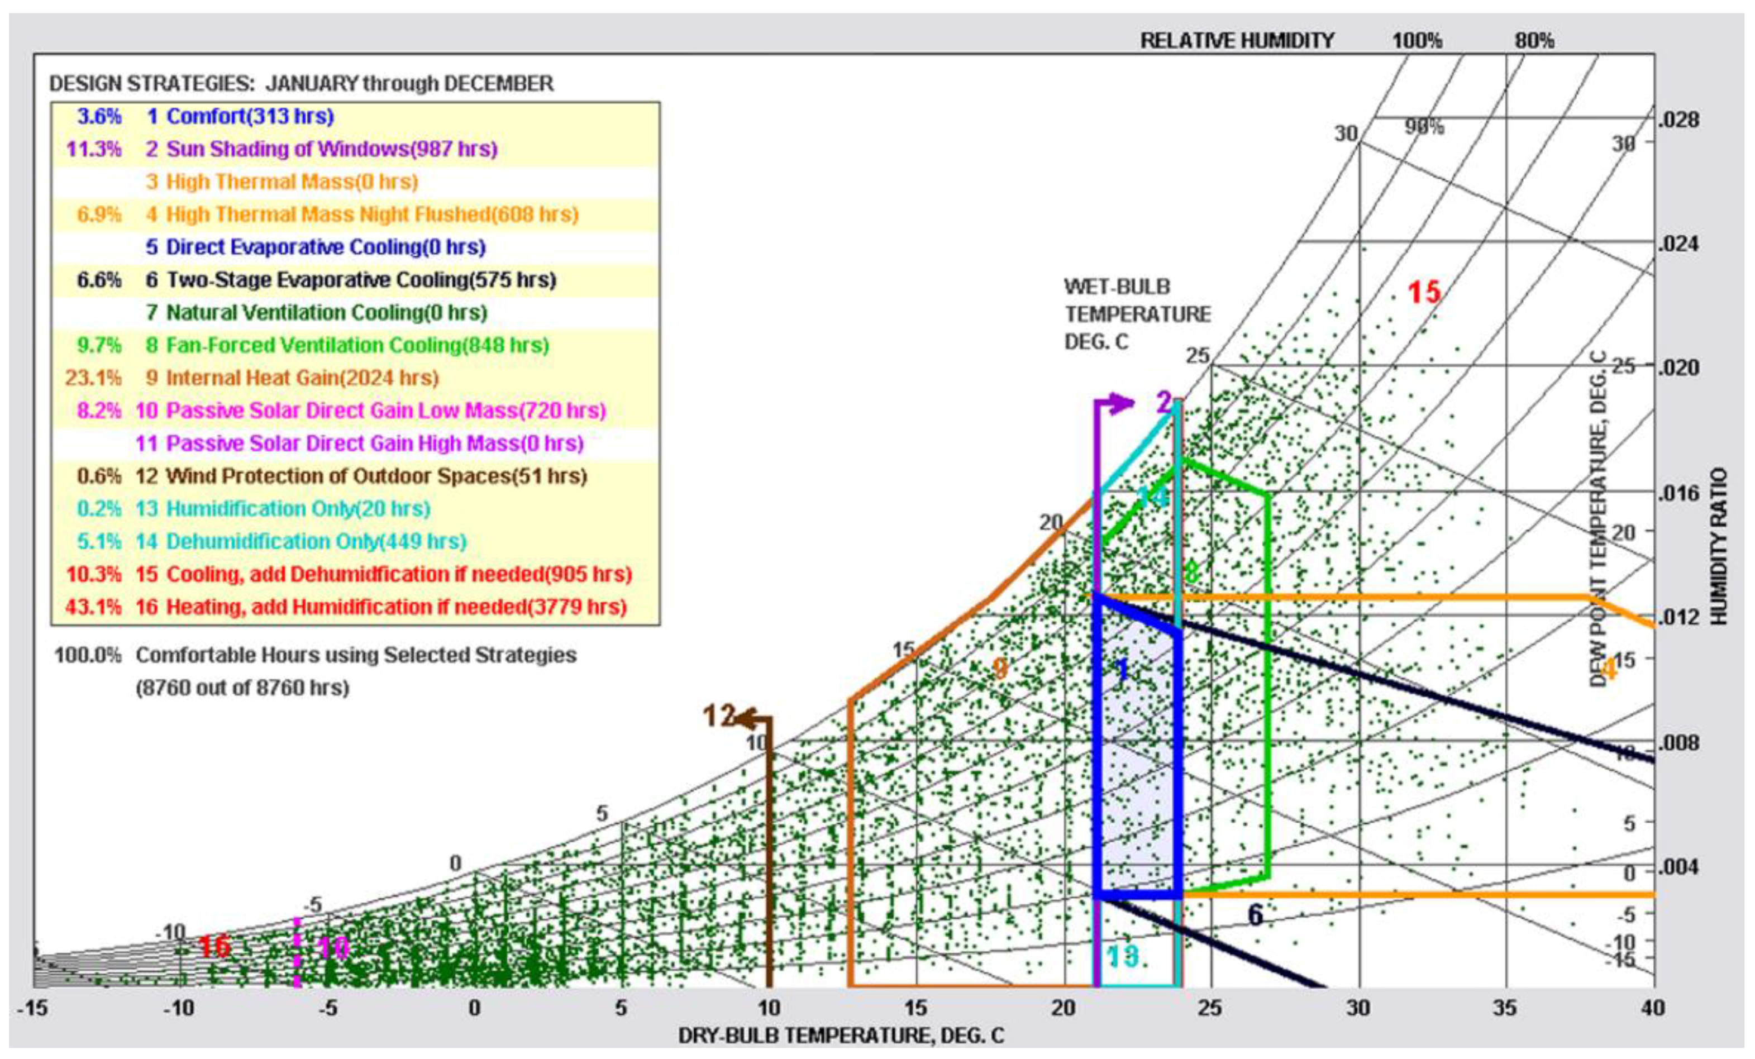Click Fan-Forced Ventilation Cooling entry
Viewport: 1755px width, 1059px height.
click(357, 345)
